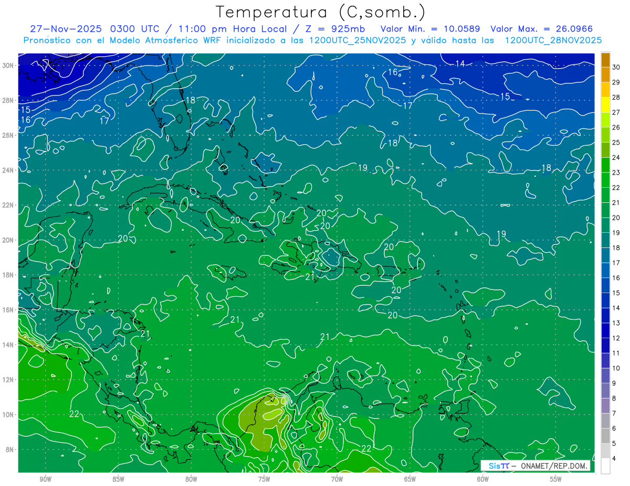
Task: Click the dark blue colorbar segment between 11 and 12
Action: [x=605, y=346]
